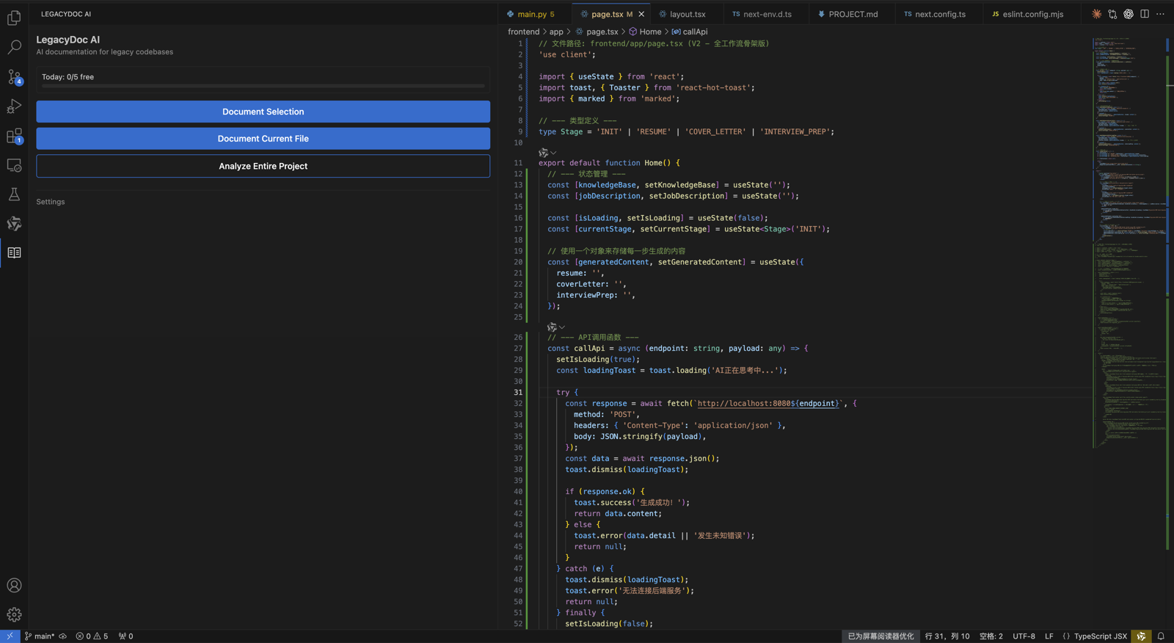
Task: Publish changes via cloud icon in status bar
Action: tap(63, 636)
